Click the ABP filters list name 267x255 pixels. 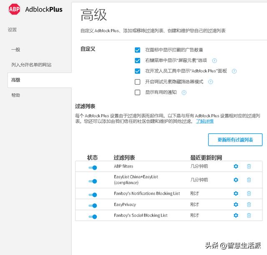click(x=123, y=166)
